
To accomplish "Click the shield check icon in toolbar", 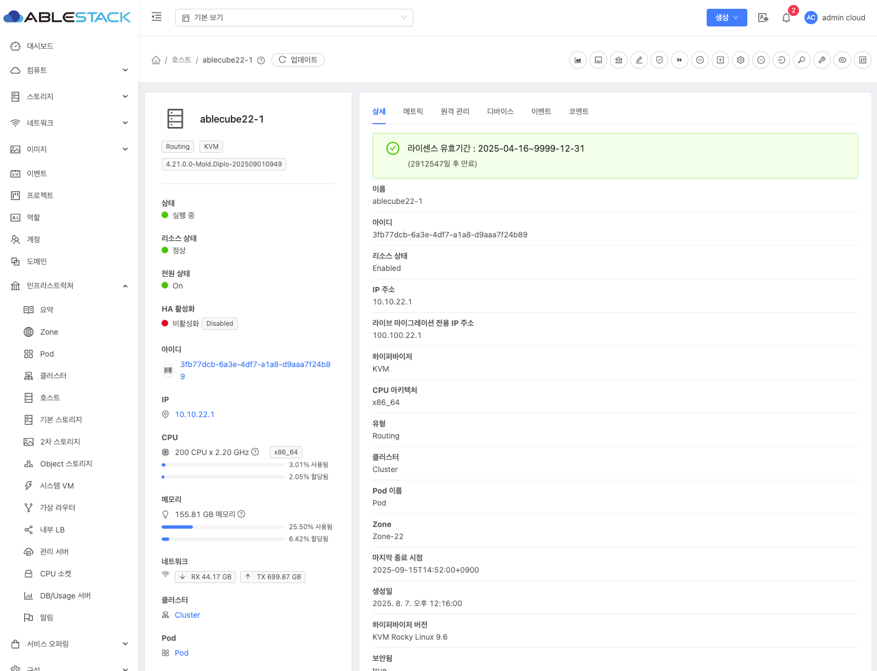I will pos(659,60).
